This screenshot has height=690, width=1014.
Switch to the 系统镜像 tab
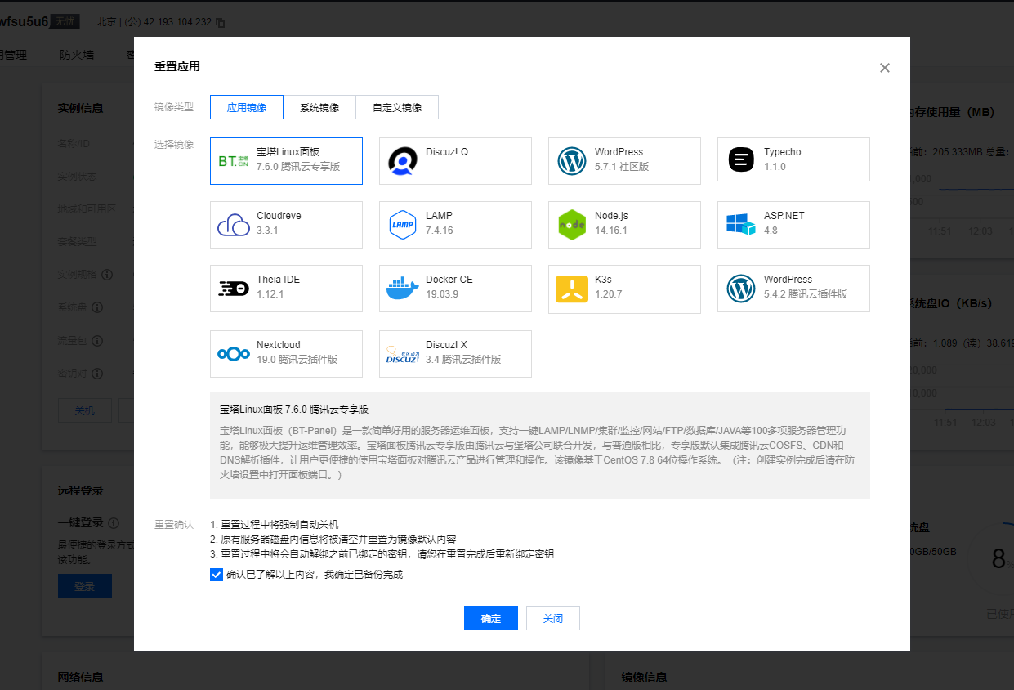319,107
